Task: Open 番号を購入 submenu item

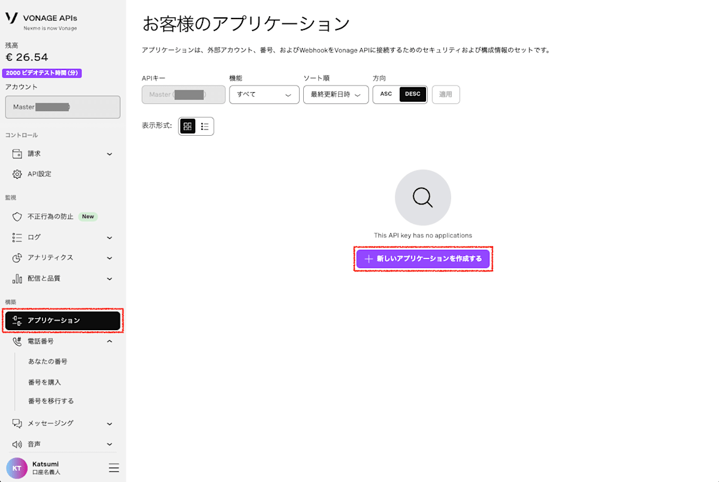Action: [44, 382]
